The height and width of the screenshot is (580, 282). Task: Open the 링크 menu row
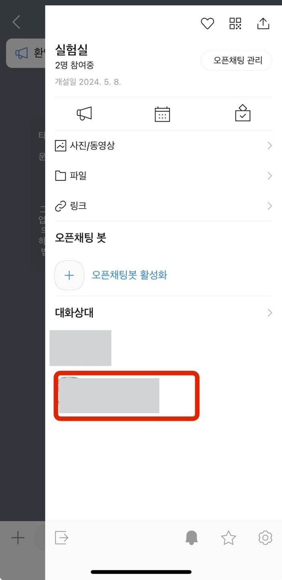(x=163, y=206)
